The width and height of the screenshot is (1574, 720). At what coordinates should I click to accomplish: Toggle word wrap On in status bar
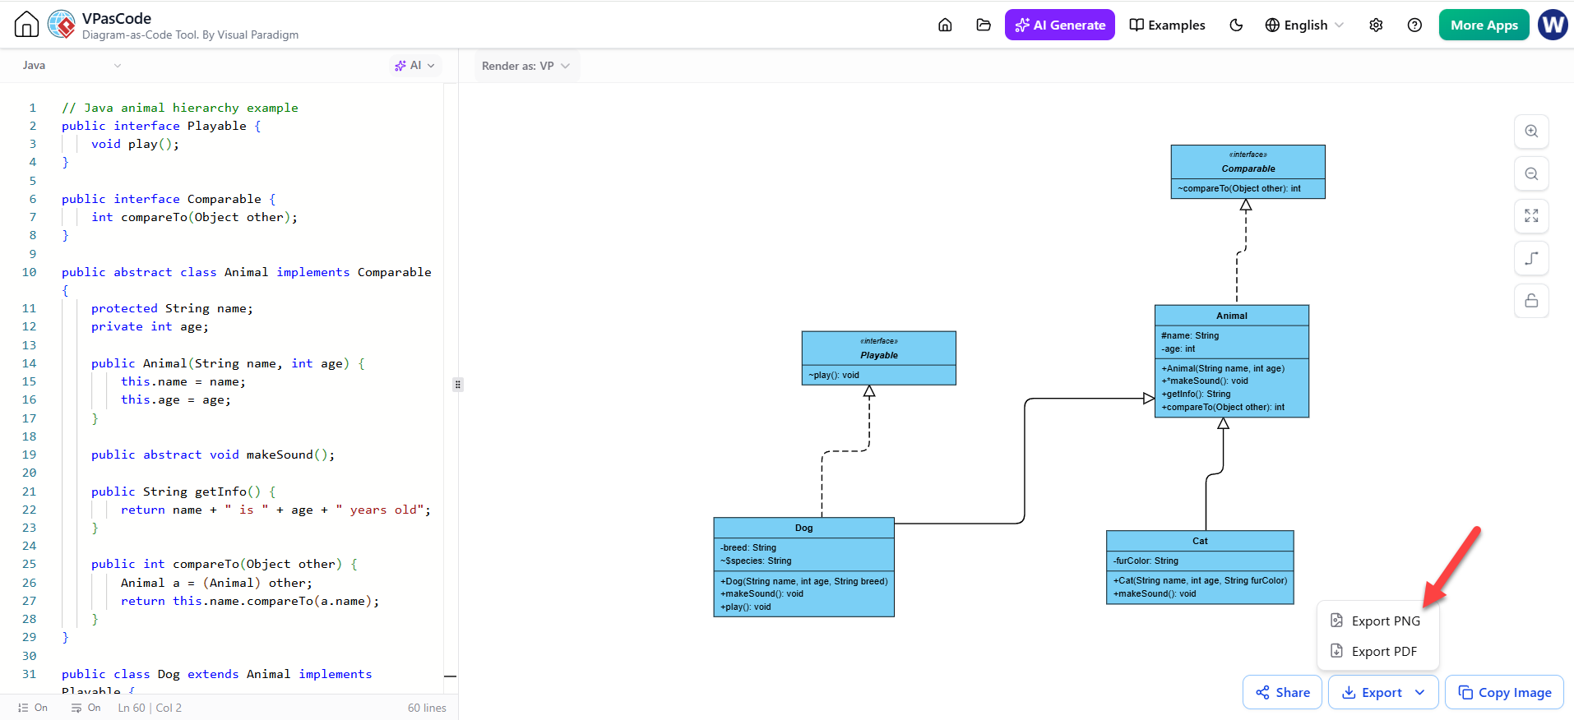click(86, 708)
